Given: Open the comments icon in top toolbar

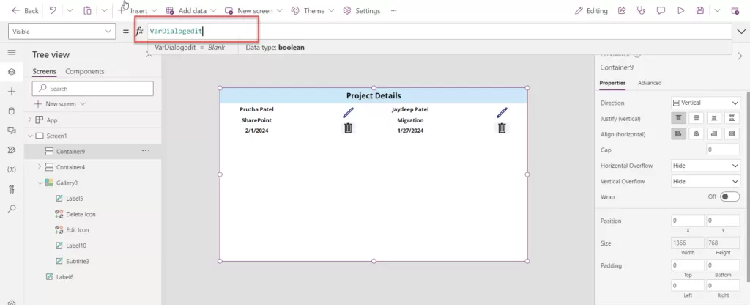Looking at the screenshot, I should point(661,11).
